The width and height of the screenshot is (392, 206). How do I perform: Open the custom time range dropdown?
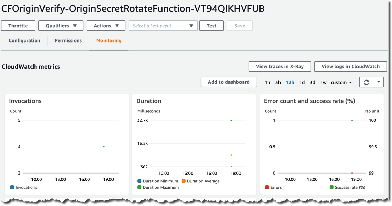341,82
